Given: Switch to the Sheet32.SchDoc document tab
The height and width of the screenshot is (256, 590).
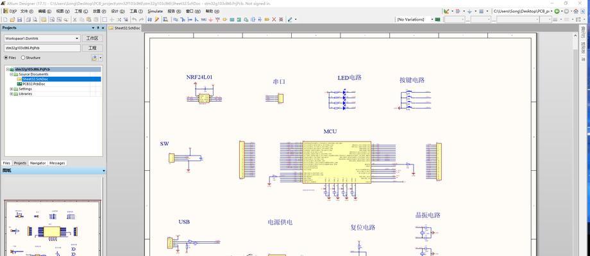Looking at the screenshot, I should pyautogui.click(x=124, y=28).
